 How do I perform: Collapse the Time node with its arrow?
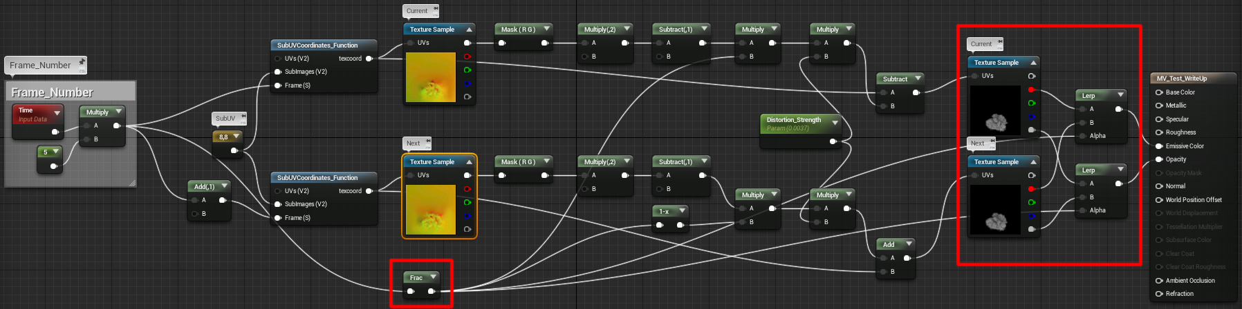[57, 112]
